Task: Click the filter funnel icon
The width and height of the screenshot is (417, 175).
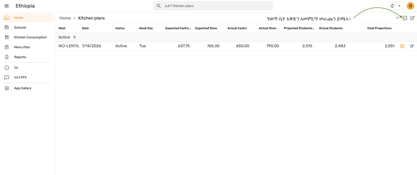Action: (398, 18)
